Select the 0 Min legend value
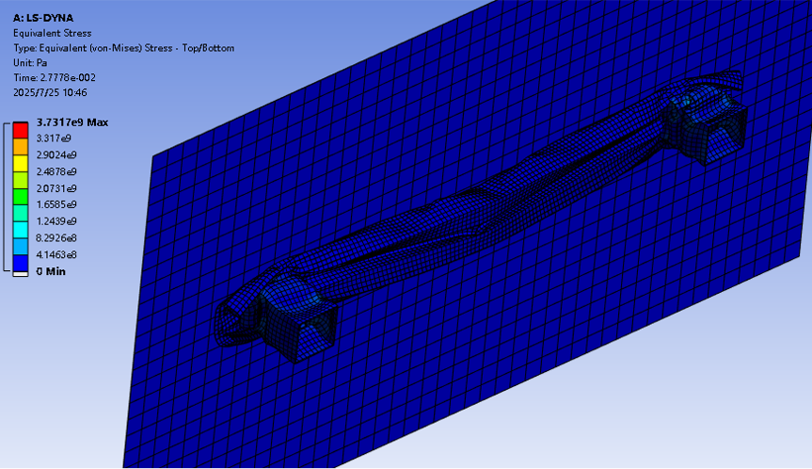Screen dimensions: 812x469 click(51, 271)
